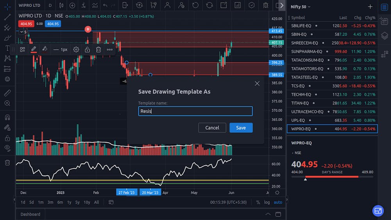The height and width of the screenshot is (220, 391).
Task: Set the time range to All
Action: tap(97, 202)
